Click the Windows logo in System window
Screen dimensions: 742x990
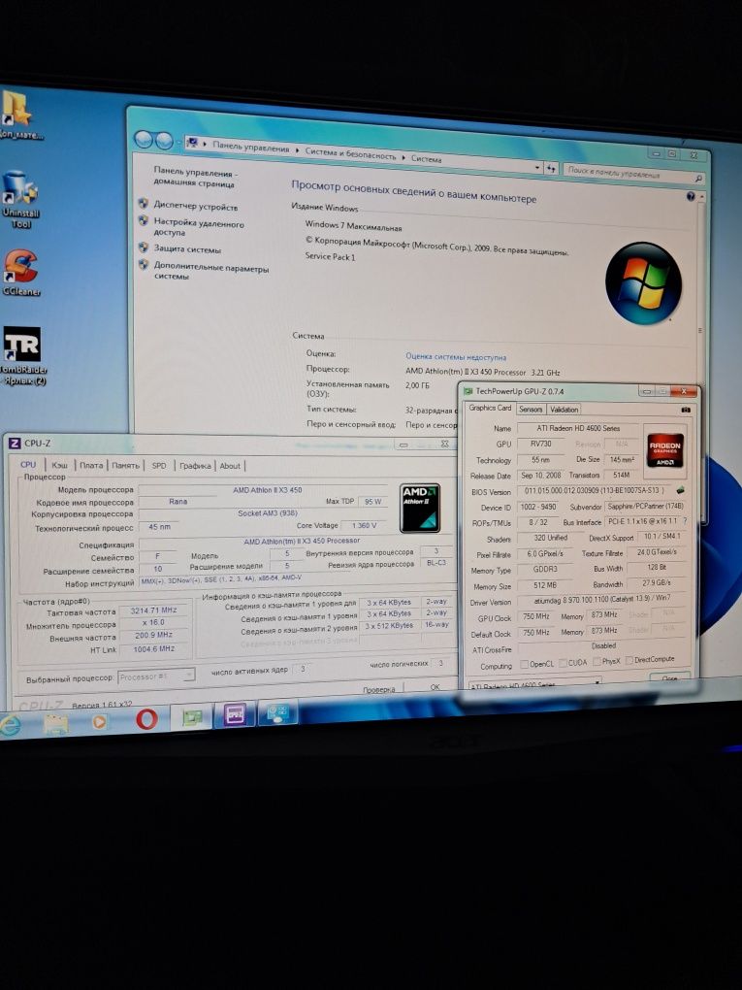tap(643, 282)
